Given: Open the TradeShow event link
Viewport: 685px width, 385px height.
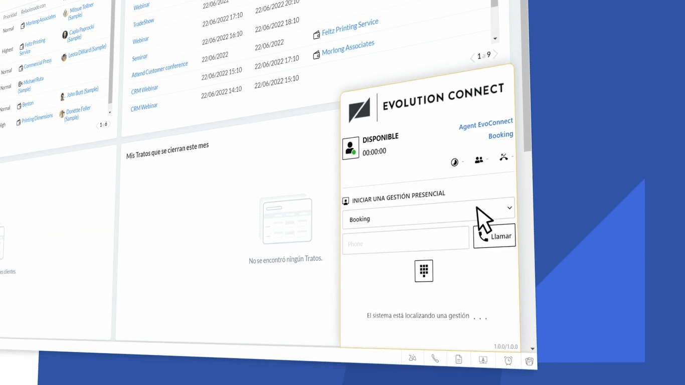Looking at the screenshot, I should pos(143,23).
